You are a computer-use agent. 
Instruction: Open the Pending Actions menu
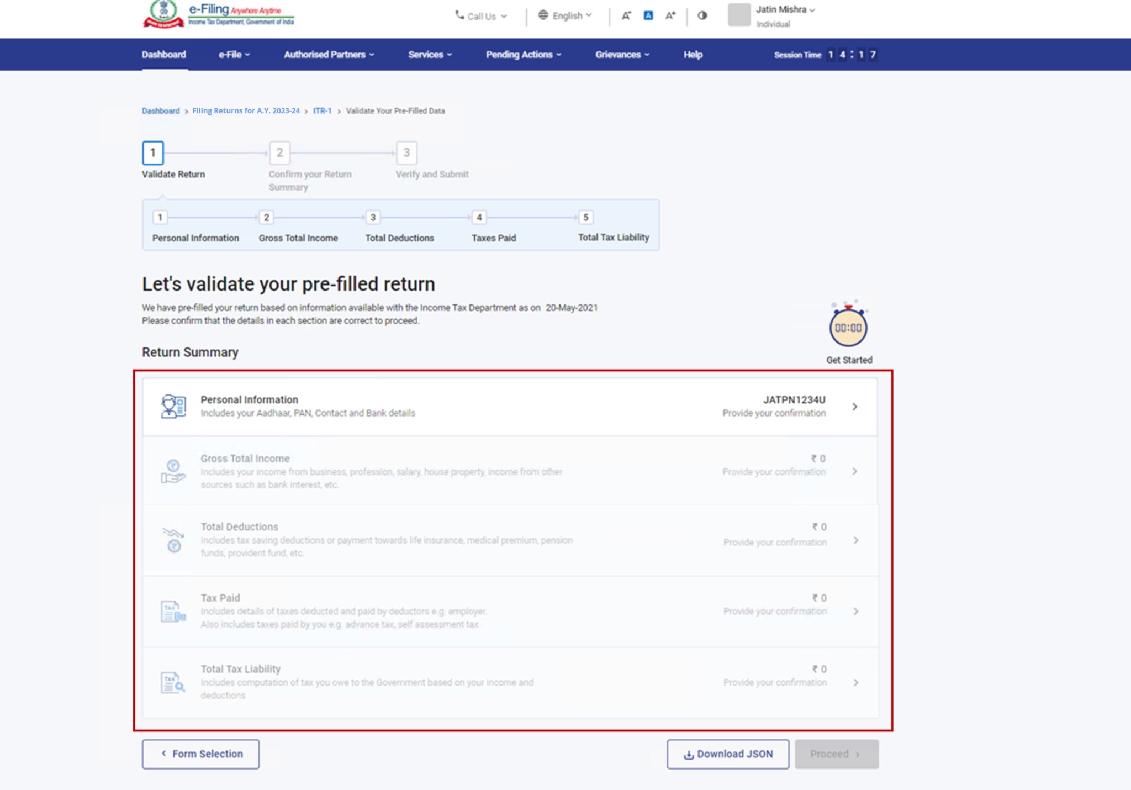tap(523, 55)
